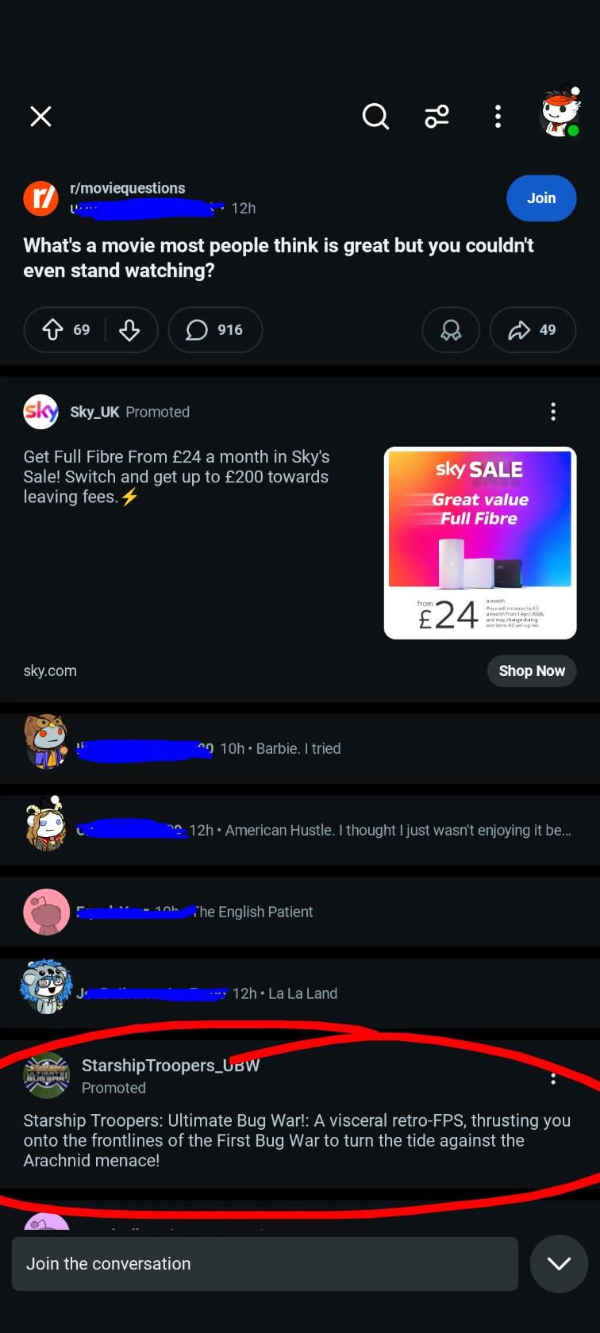Join the r/moviequestions community
Screen dimensions: 600x1333
click(x=541, y=198)
